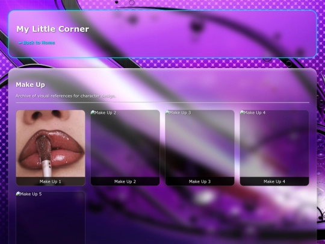This screenshot has width=325, height=244.
Task: Click the My Little Corner title
Action: [x=52, y=29]
